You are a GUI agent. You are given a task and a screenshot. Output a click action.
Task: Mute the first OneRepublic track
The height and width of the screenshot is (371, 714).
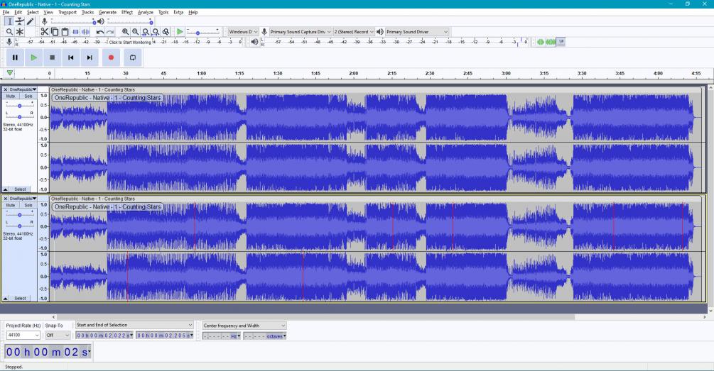[11, 96]
